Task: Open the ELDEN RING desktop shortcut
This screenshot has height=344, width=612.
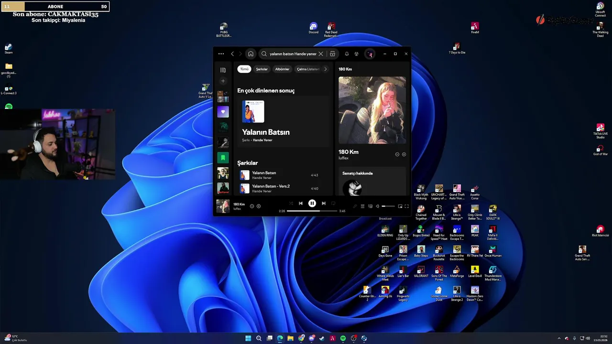Action: point(385,232)
